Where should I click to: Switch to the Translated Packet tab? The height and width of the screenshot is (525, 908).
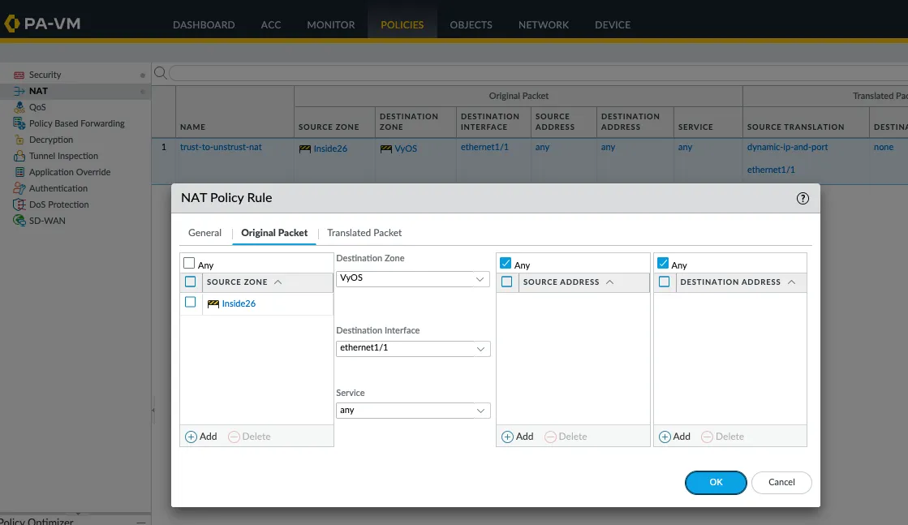364,233
